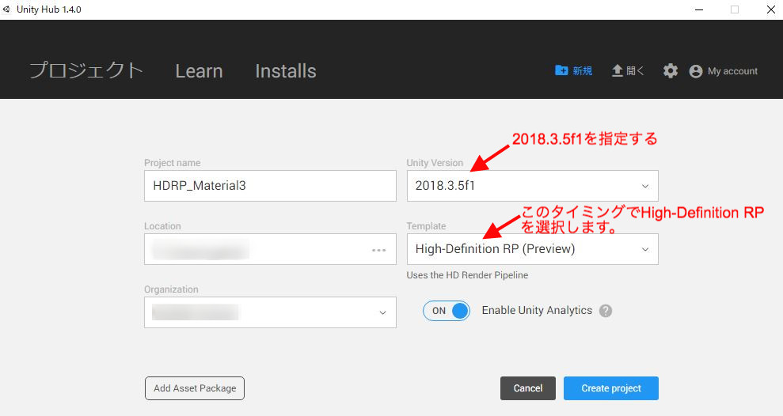Screen dimensions: 783x416
Task: Click the 'Uses the HD Render Pipeline' text
Action: pyautogui.click(x=467, y=275)
